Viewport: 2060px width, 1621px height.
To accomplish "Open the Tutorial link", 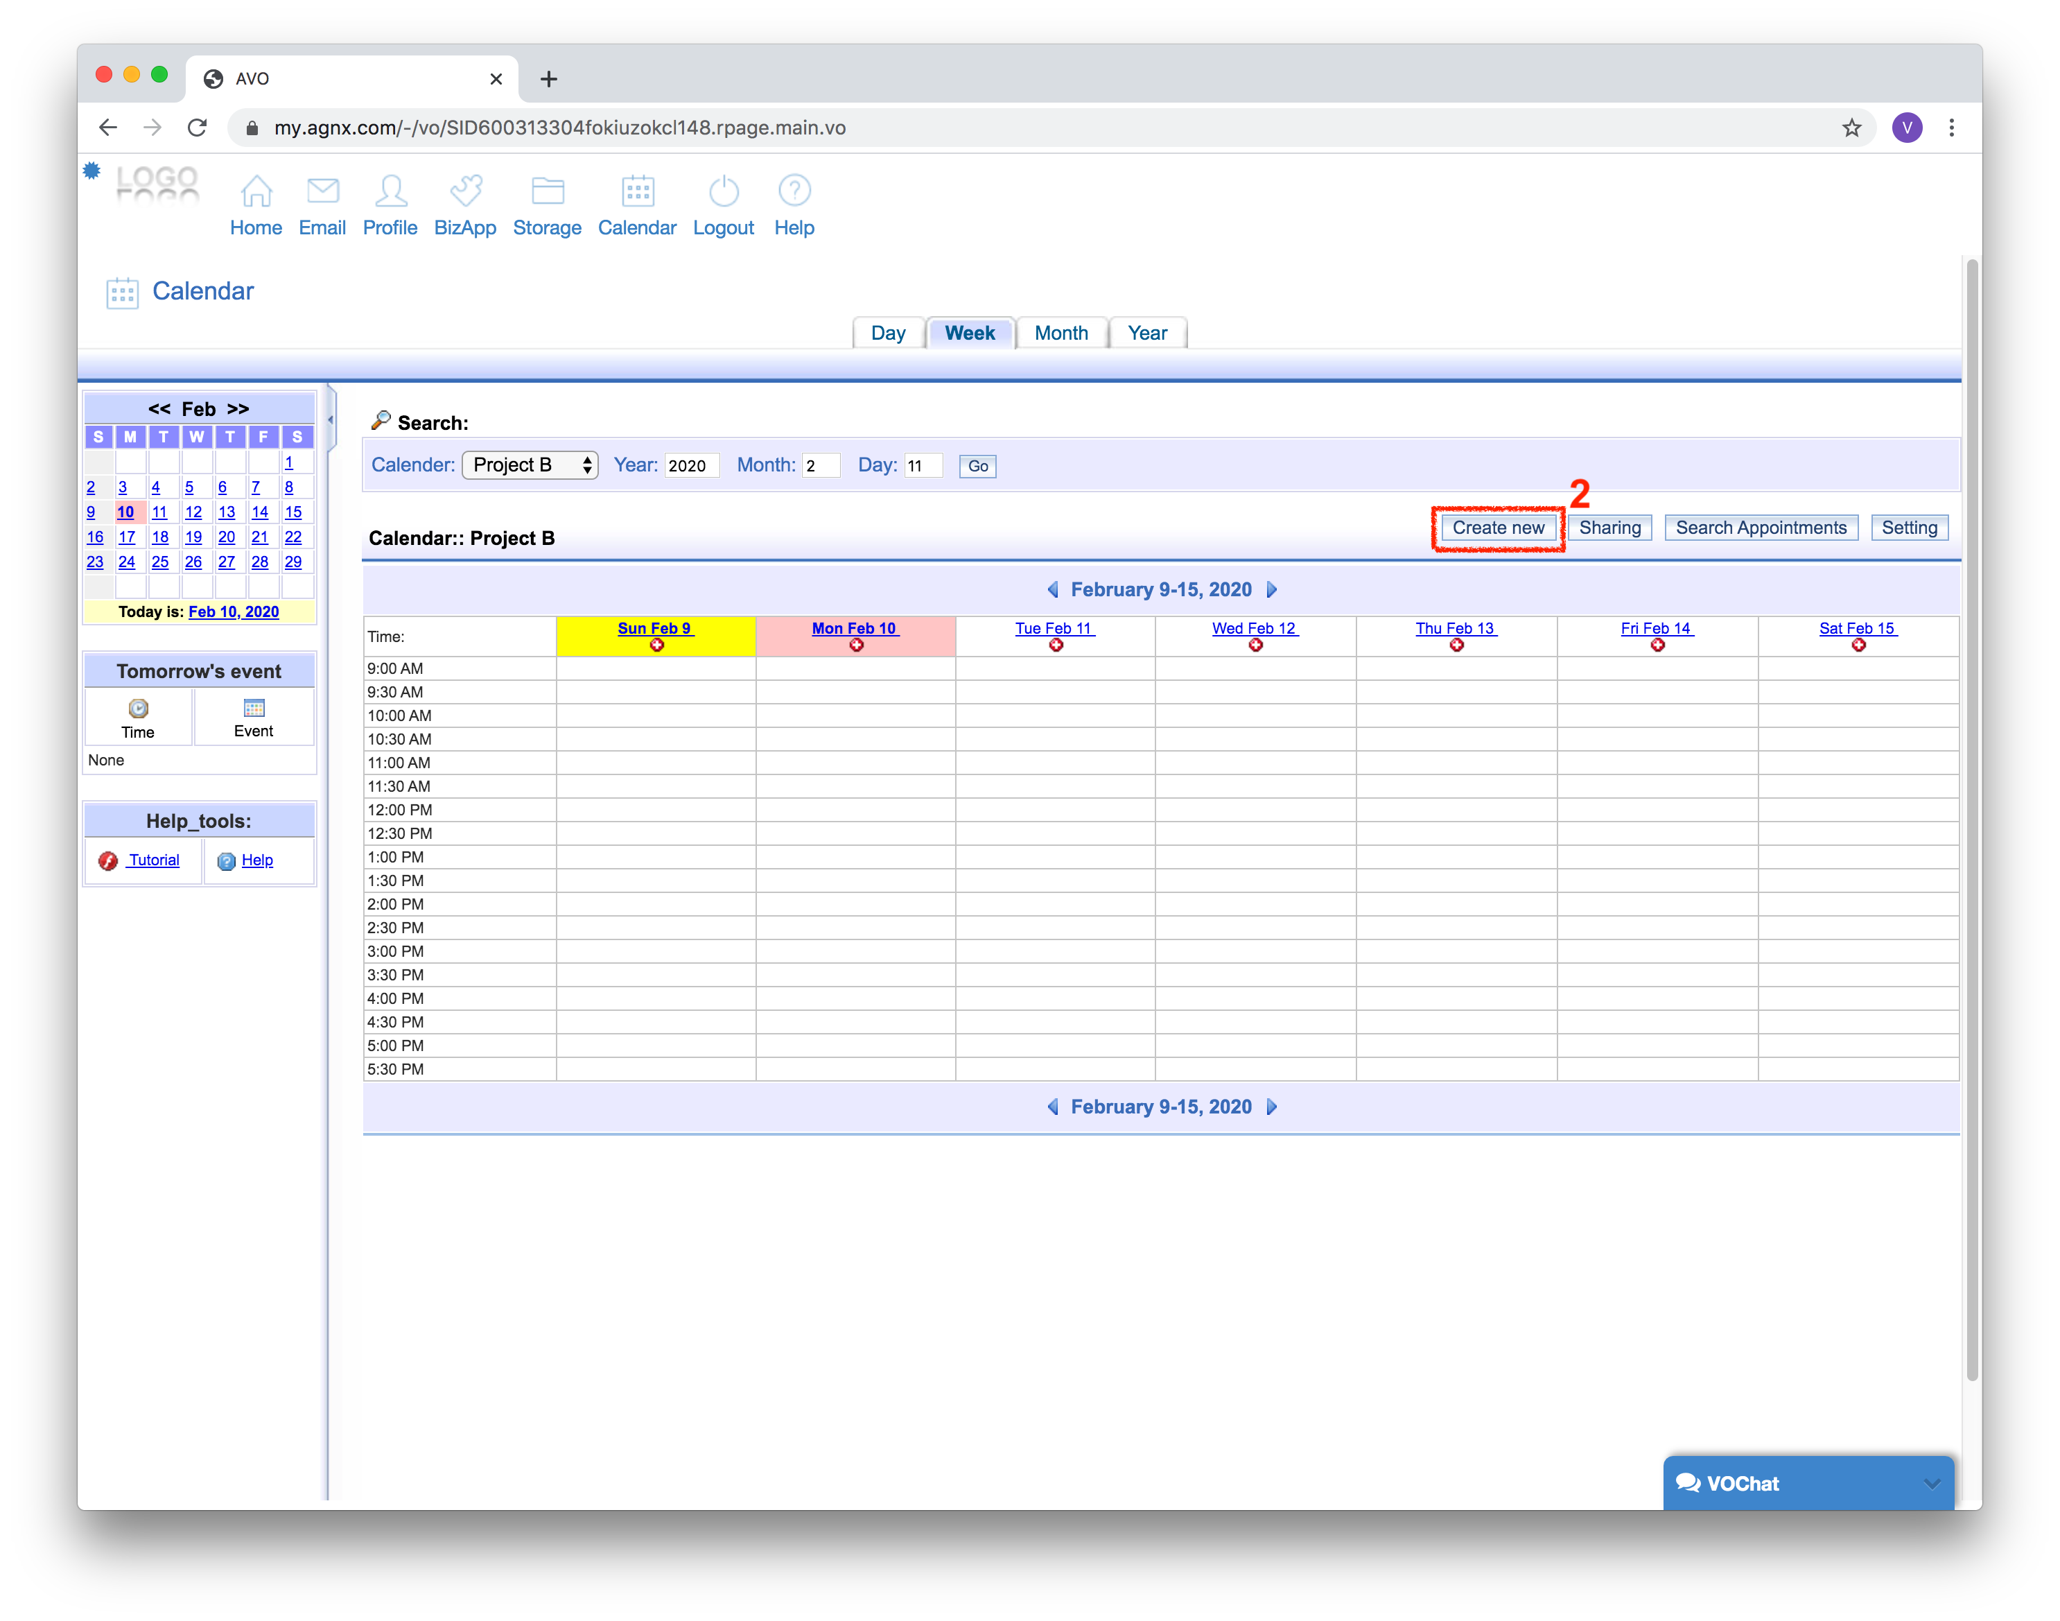I will [154, 860].
